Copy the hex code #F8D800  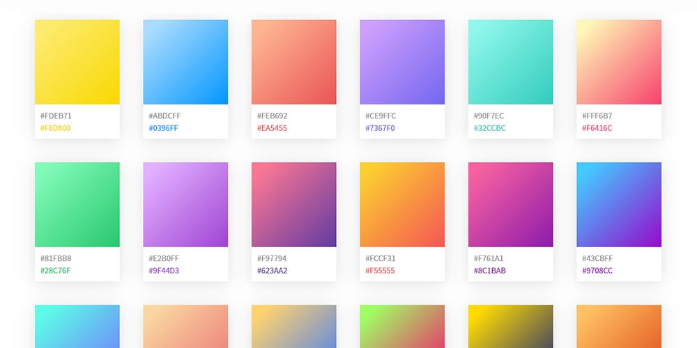tap(56, 128)
